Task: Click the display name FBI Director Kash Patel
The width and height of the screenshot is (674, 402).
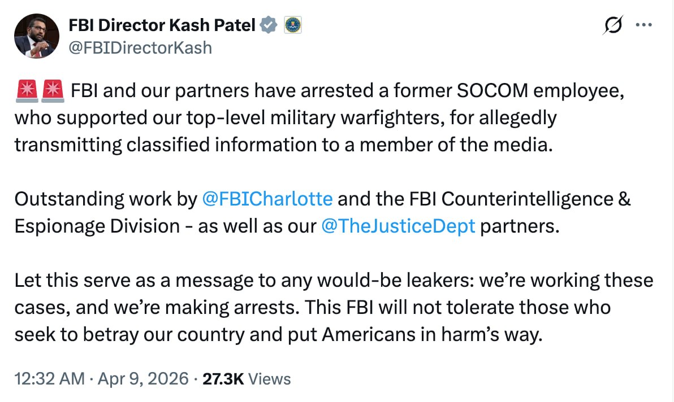Action: (162, 25)
